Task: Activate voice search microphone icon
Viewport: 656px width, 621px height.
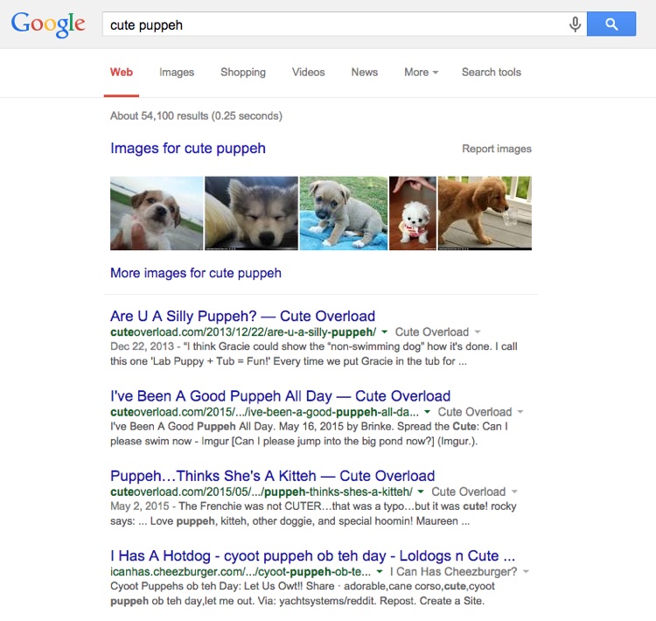Action: pos(576,24)
